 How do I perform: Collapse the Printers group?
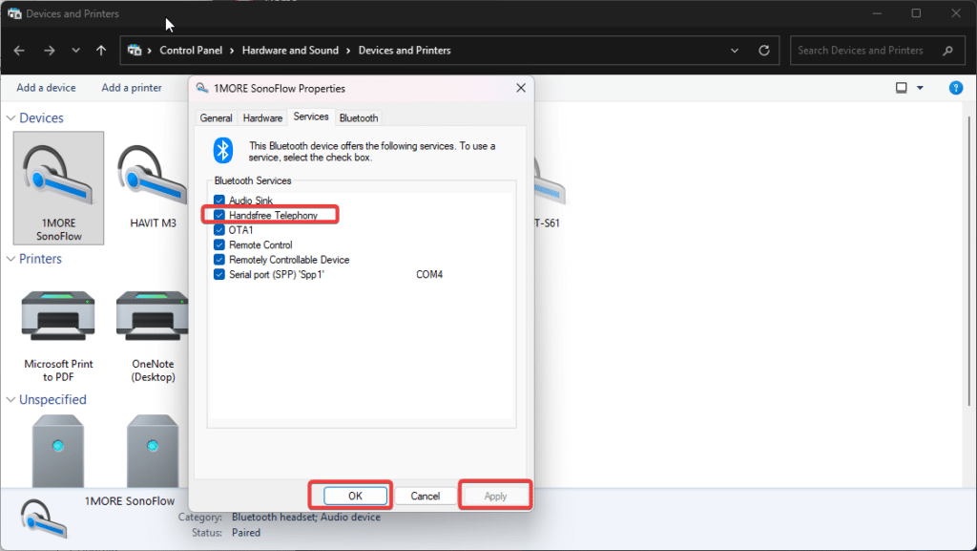point(10,259)
